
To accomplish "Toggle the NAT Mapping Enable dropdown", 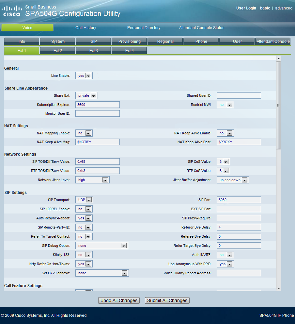I will (84, 133).
